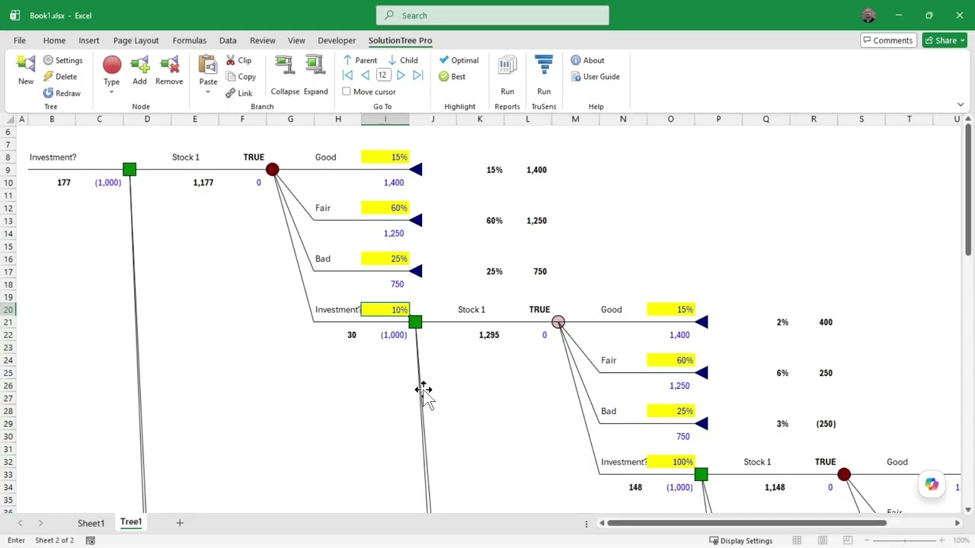975x548 pixels.
Task: Redraw the decision tree
Action: (x=62, y=93)
